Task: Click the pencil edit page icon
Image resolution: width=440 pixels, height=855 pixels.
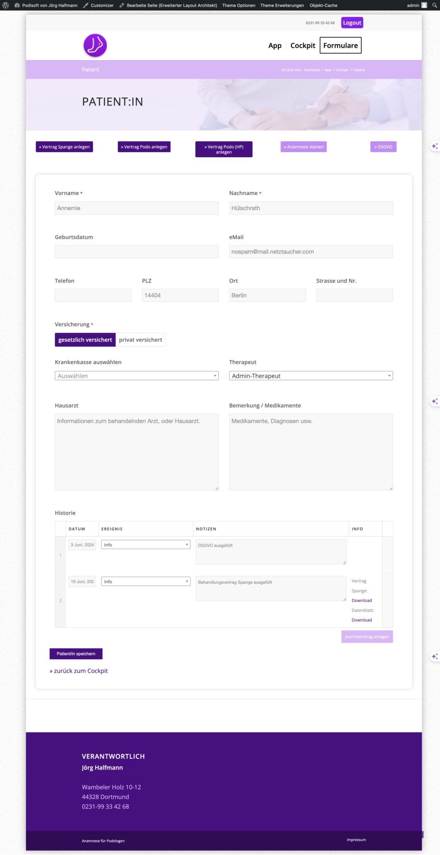Action: tap(122, 5)
